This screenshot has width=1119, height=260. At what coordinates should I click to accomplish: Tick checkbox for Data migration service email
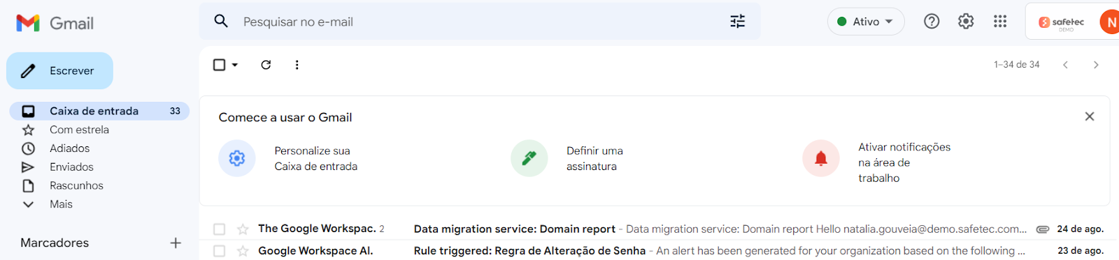(219, 229)
